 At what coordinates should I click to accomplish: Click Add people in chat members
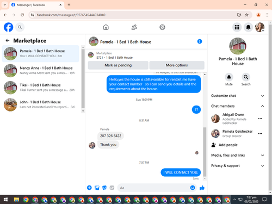[x=224, y=145]
